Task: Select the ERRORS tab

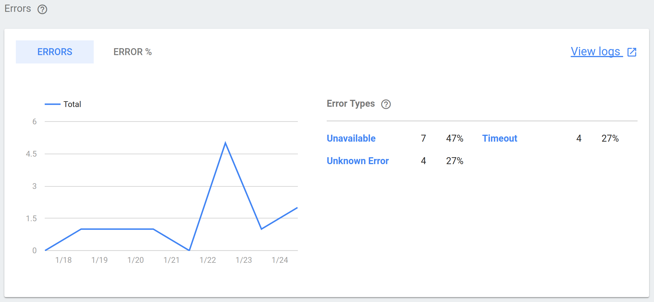Action: (x=55, y=52)
